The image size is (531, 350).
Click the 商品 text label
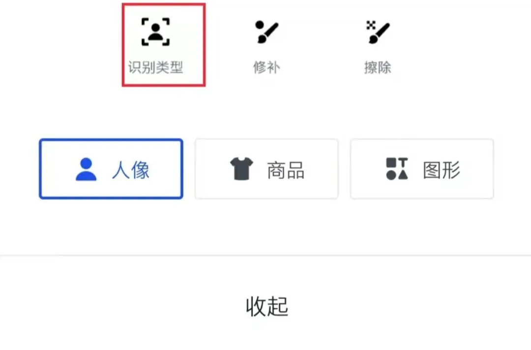point(286,170)
